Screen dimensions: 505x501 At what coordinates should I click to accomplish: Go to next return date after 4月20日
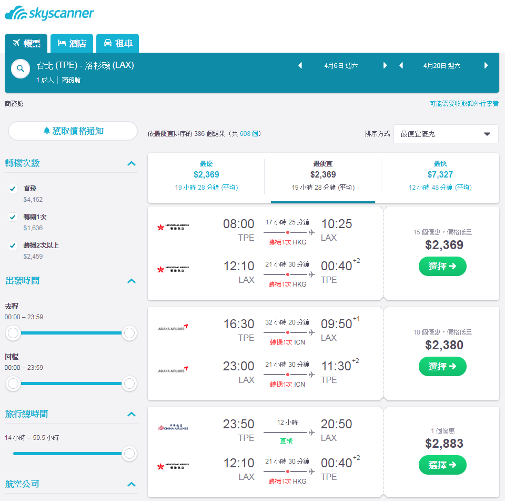click(486, 65)
